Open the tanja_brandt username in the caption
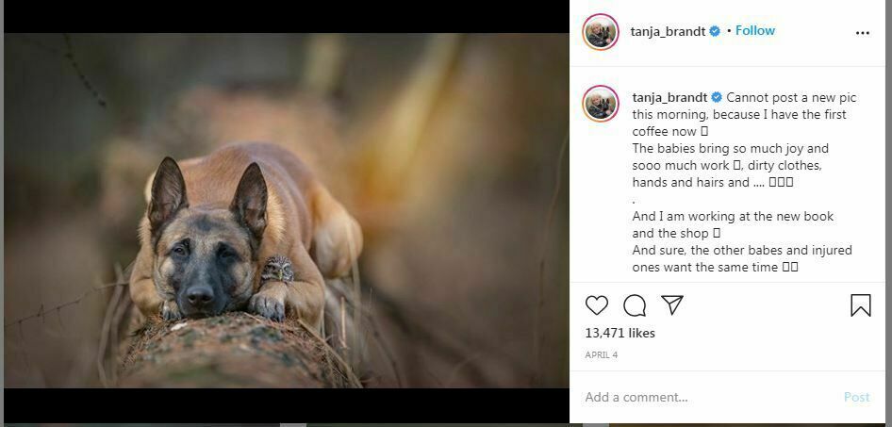892x427 pixels. (x=669, y=98)
